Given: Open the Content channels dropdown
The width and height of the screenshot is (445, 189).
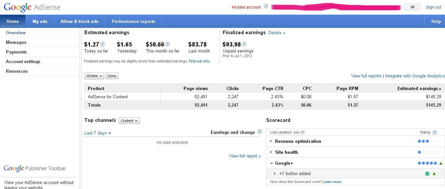Looking at the screenshot, I should [x=129, y=121].
